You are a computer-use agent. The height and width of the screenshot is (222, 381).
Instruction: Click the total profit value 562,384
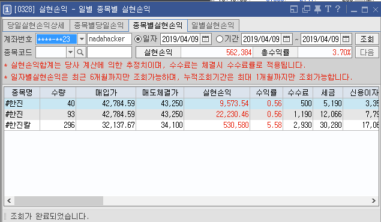(217, 52)
